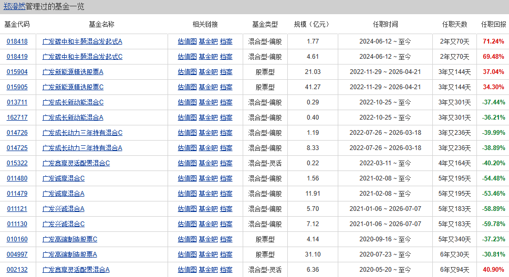Open 基金吧 for fund 002132
The width and height of the screenshot is (509, 277).
pyautogui.click(x=208, y=270)
